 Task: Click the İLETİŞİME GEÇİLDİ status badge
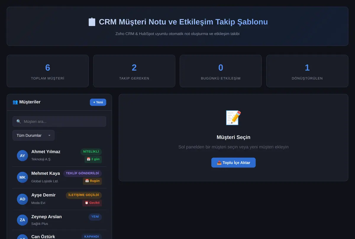point(84,195)
